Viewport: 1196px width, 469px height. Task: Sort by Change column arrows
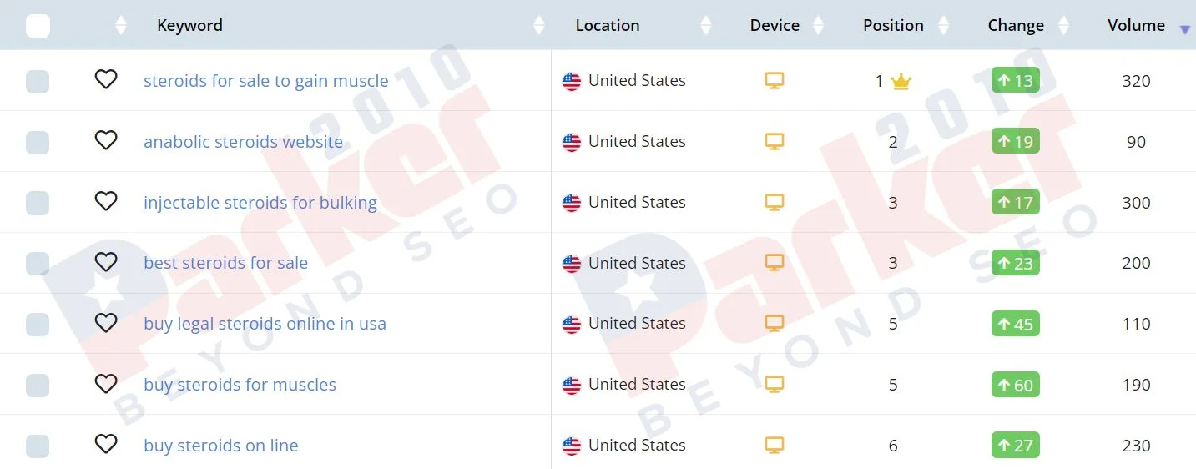click(x=1063, y=26)
